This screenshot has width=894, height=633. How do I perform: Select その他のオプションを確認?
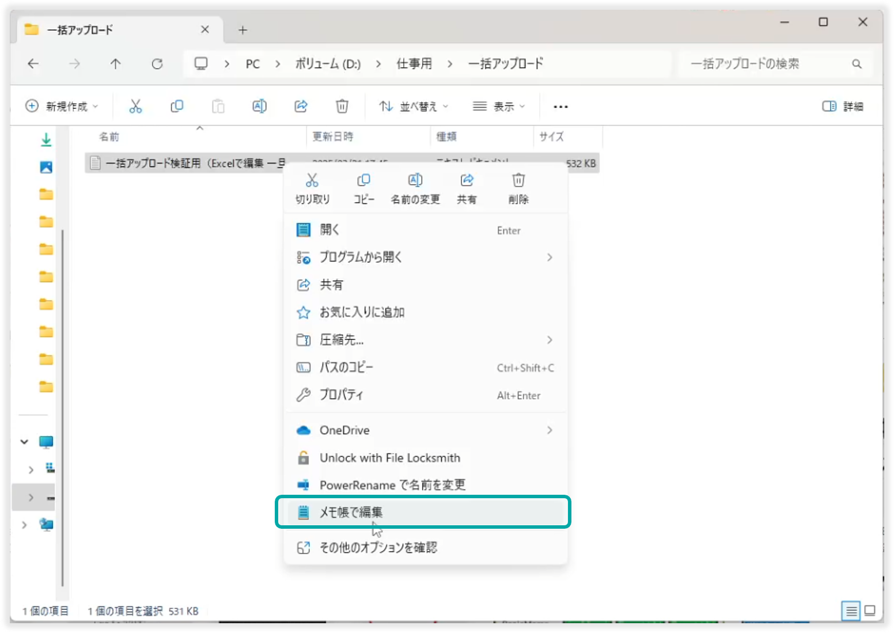tap(425, 547)
